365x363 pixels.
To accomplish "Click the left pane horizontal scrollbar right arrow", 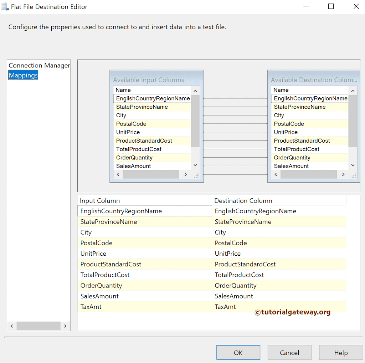I will click(65, 326).
